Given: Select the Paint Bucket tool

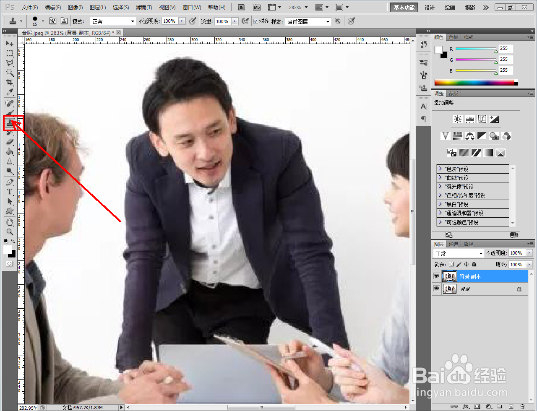Looking at the screenshot, I should [x=10, y=151].
